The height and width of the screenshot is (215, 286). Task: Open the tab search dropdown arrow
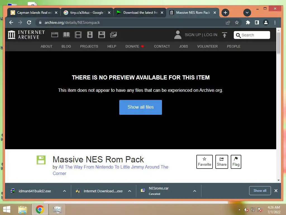point(247,13)
